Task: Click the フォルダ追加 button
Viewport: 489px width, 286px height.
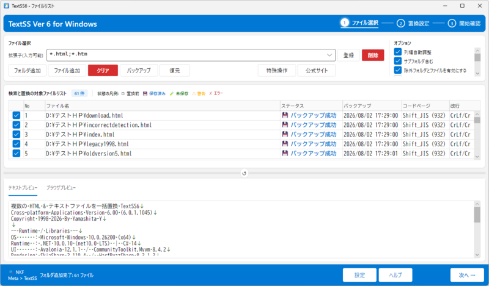Action: click(x=27, y=71)
